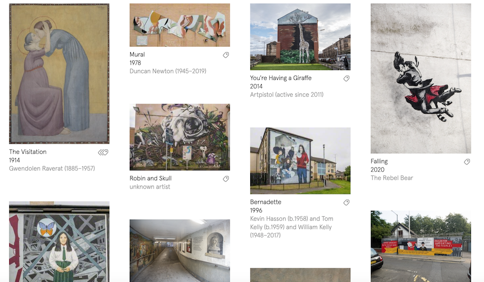The image size is (484, 282).
Task: Open the Mural 1978 artwork image
Action: (x=180, y=25)
